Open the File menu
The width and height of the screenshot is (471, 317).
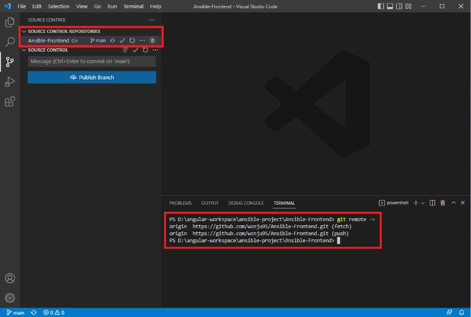pyautogui.click(x=22, y=6)
